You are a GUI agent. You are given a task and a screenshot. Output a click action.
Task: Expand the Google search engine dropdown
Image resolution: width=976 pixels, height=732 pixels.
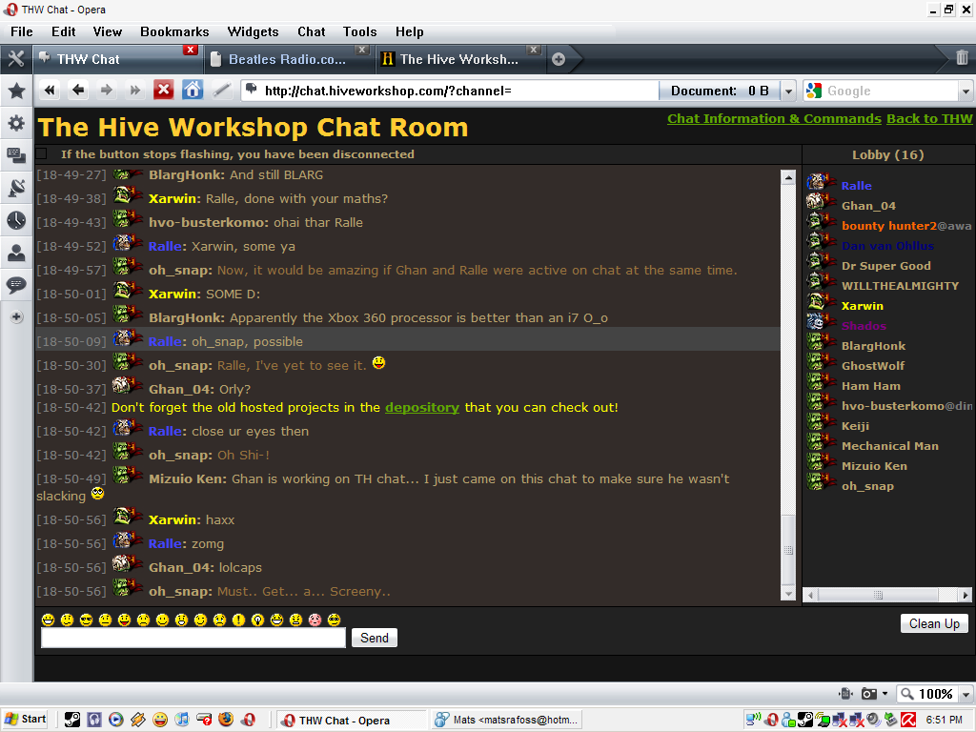pyautogui.click(x=966, y=91)
